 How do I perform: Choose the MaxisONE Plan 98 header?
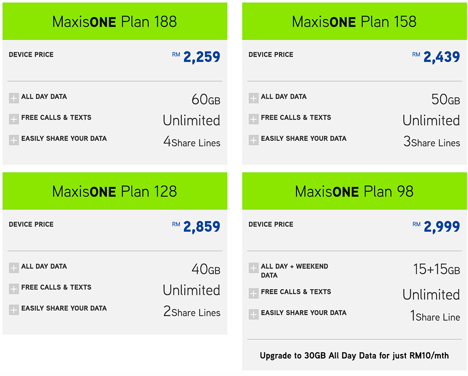tap(354, 191)
